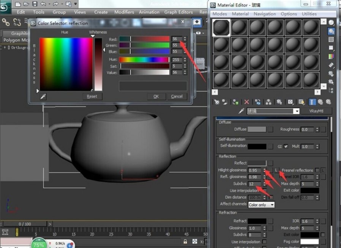Image resolution: width=341 pixels, height=248 pixels.
Task: Uncheck the Self-illumination GI checkbox
Action: (x=286, y=146)
